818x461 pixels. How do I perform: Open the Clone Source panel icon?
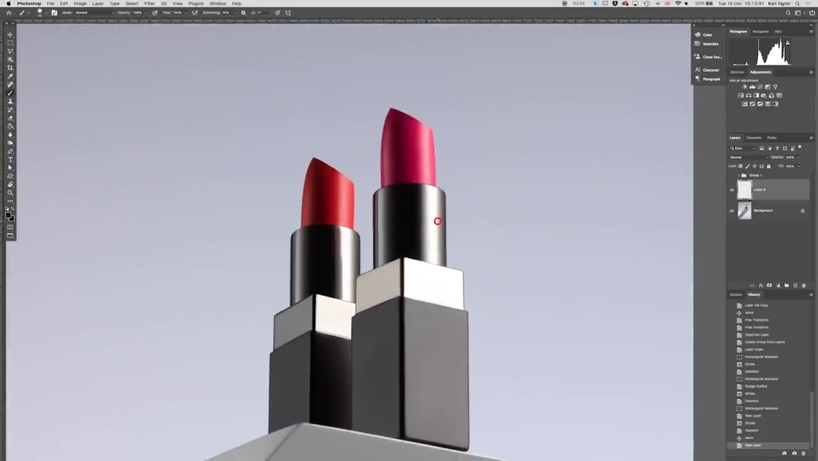pyautogui.click(x=697, y=57)
